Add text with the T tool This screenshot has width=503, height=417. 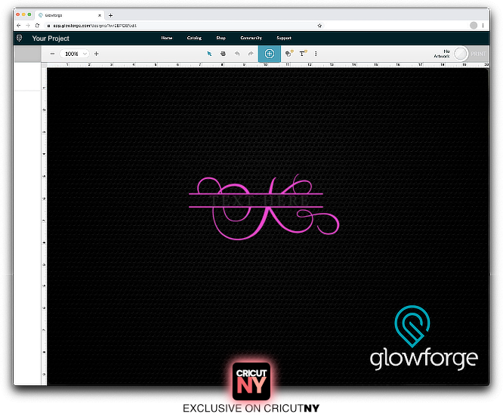[x=303, y=54]
